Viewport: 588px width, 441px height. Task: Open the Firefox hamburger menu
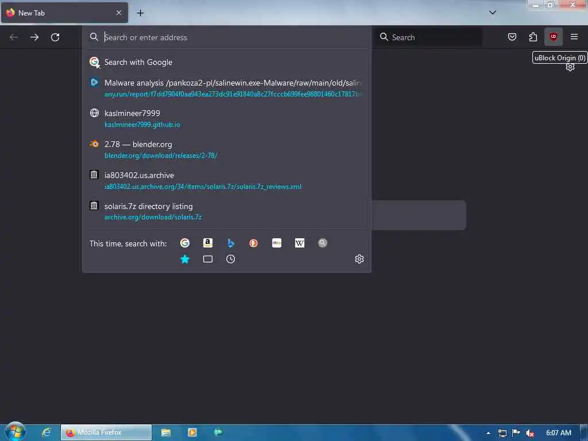574,37
